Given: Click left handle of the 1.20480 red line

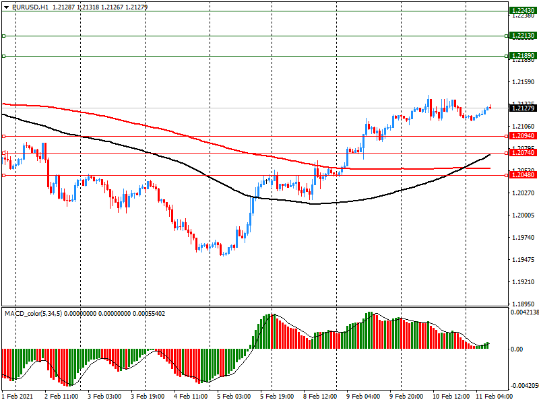Looking at the screenshot, I should tap(4, 175).
